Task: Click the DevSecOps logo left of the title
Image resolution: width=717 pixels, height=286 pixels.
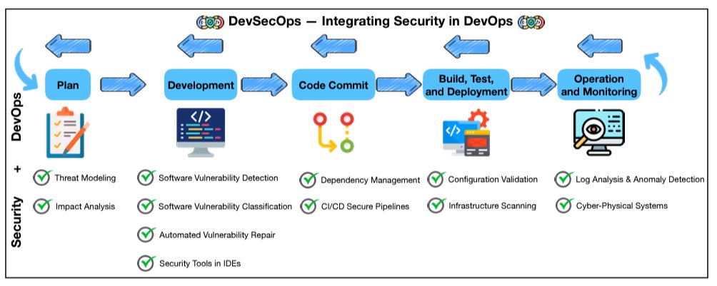Action: click(x=211, y=21)
